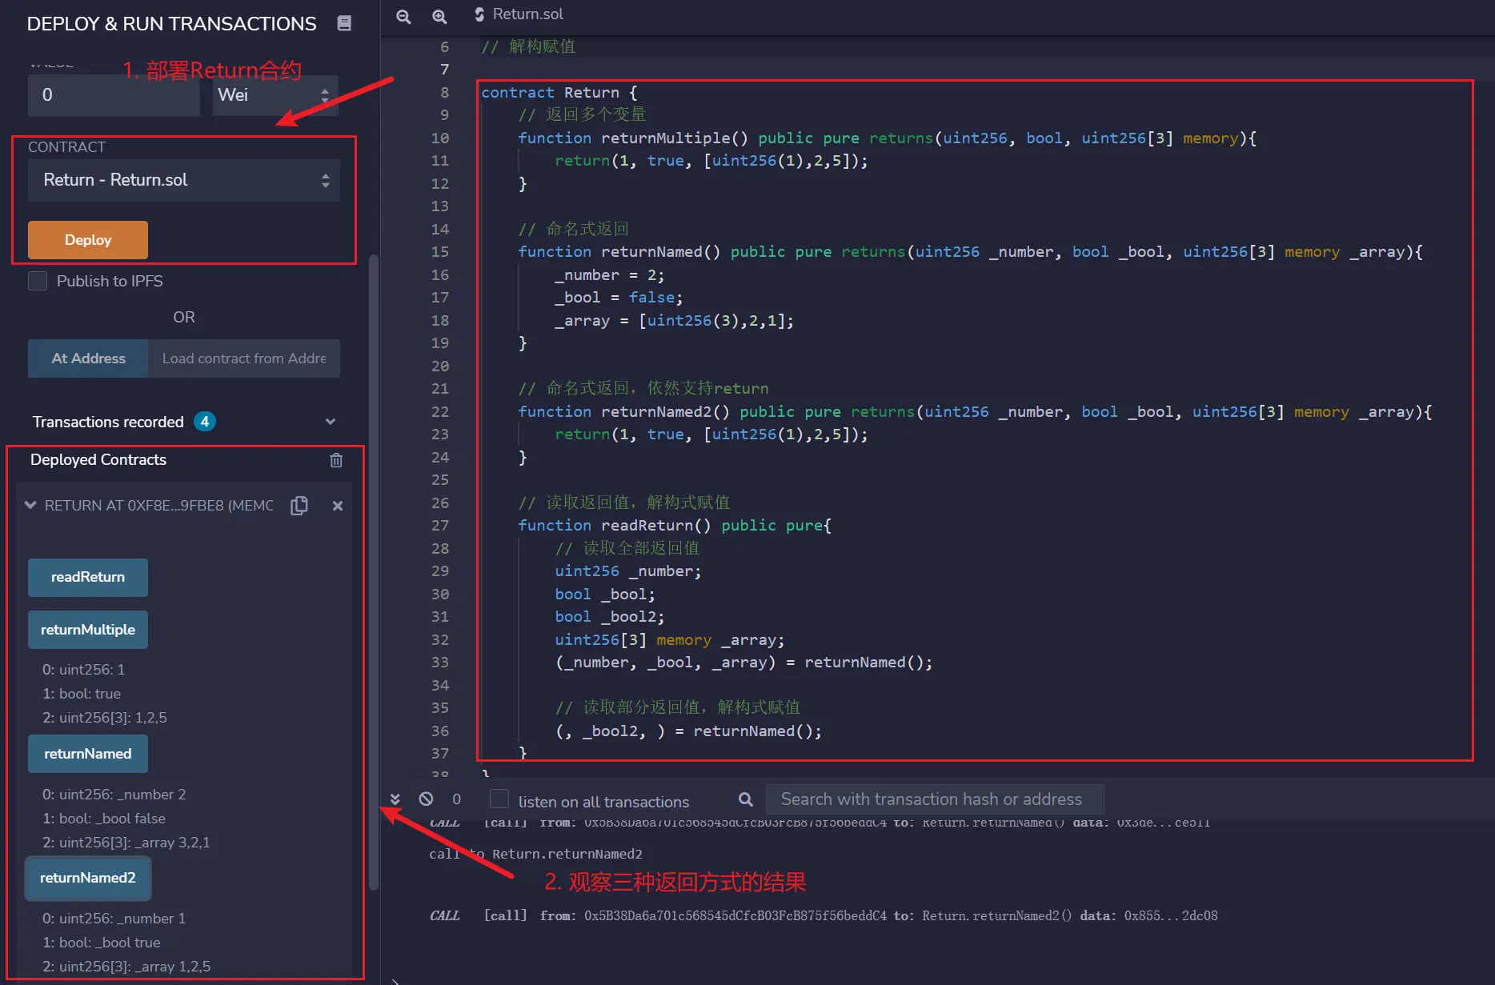Expand the Transactions recorded section
The width and height of the screenshot is (1495, 985).
[x=330, y=422]
